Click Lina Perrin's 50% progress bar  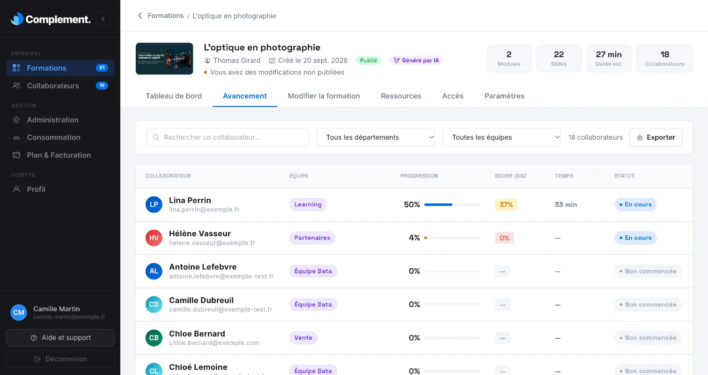452,205
